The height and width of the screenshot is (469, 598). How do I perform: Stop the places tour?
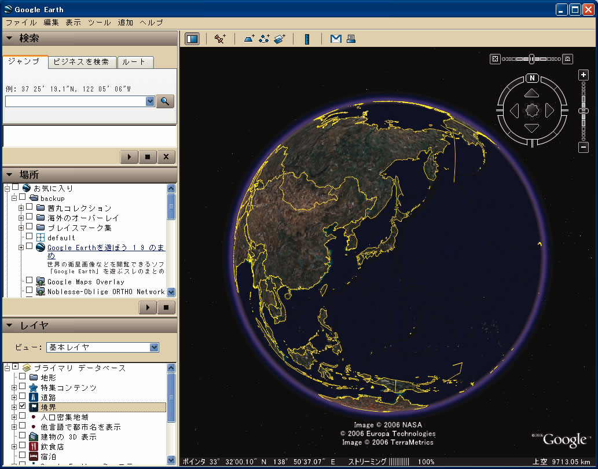click(x=166, y=307)
